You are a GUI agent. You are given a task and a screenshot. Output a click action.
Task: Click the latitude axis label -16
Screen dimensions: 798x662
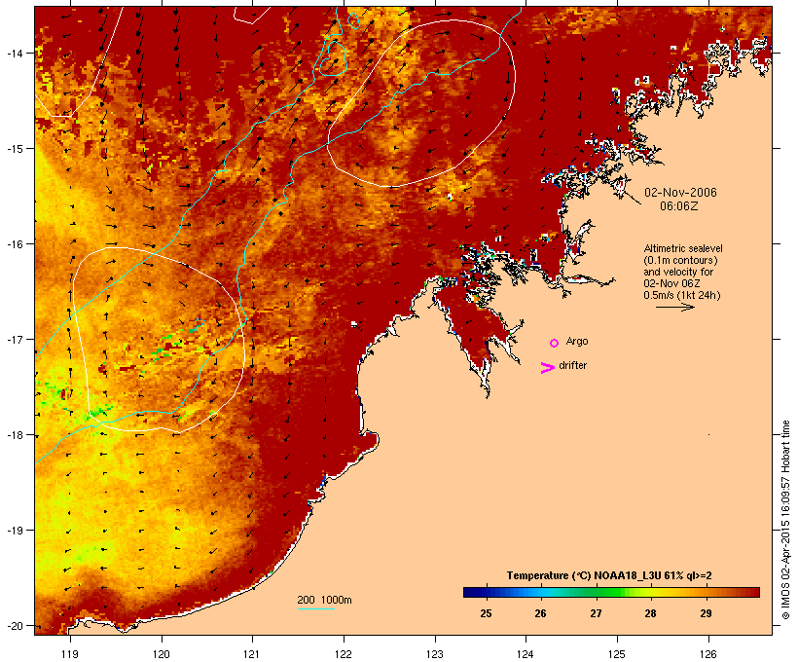pos(15,244)
